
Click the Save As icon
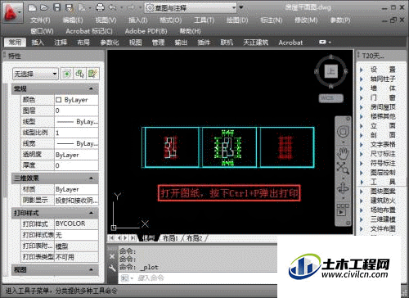click(x=70, y=7)
